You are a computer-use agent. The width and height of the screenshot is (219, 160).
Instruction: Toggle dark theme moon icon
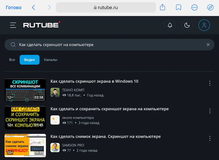tap(187, 25)
